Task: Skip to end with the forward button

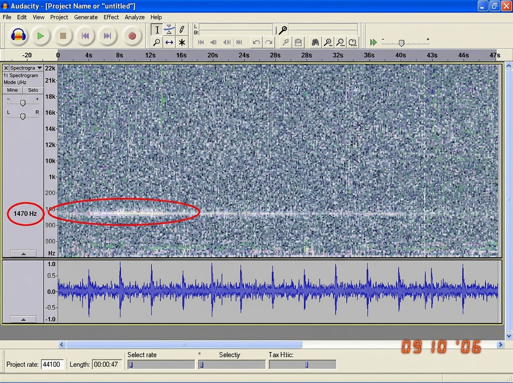Action: point(107,36)
